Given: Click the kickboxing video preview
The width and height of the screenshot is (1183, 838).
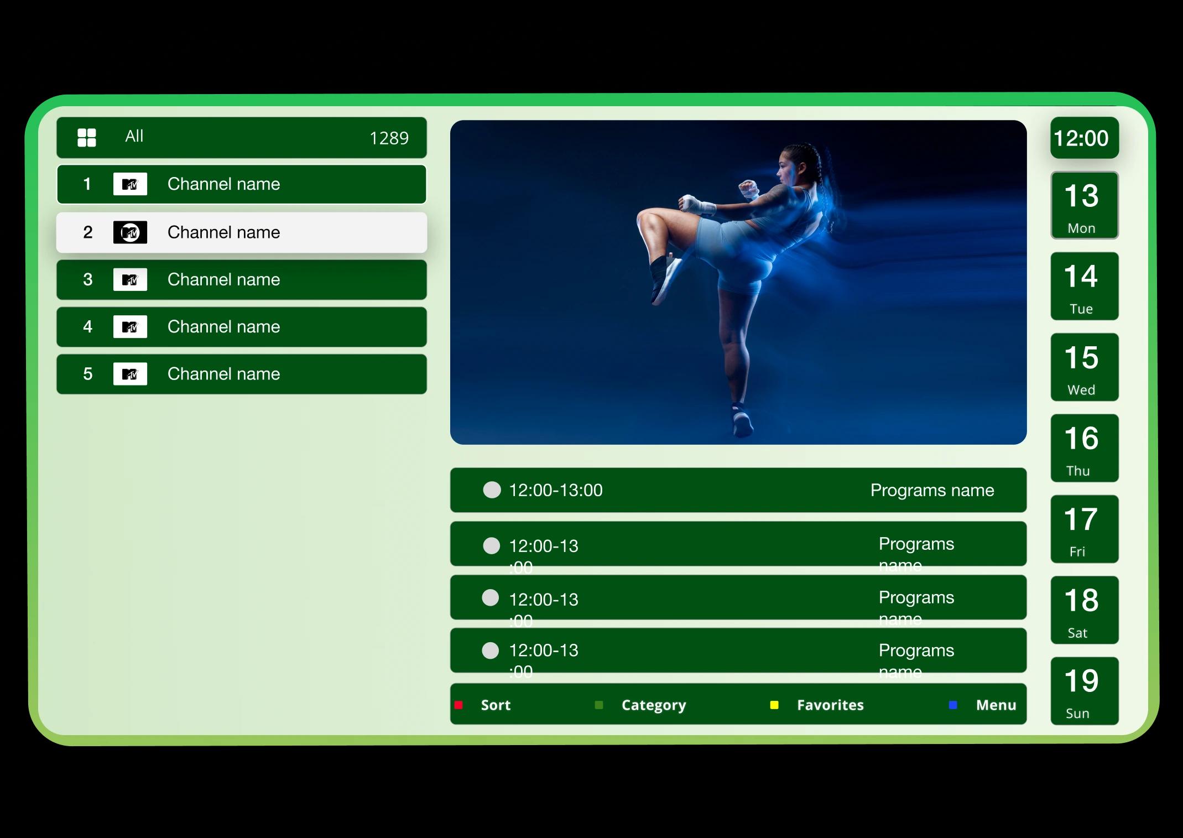Looking at the screenshot, I should point(738,281).
